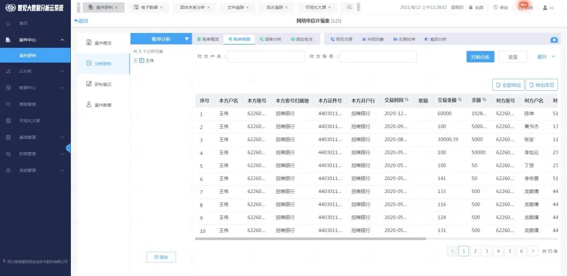Viewport: 567px width, 276px height.
Task: Switch to the 差异分析 tab
Action: coord(435,39)
